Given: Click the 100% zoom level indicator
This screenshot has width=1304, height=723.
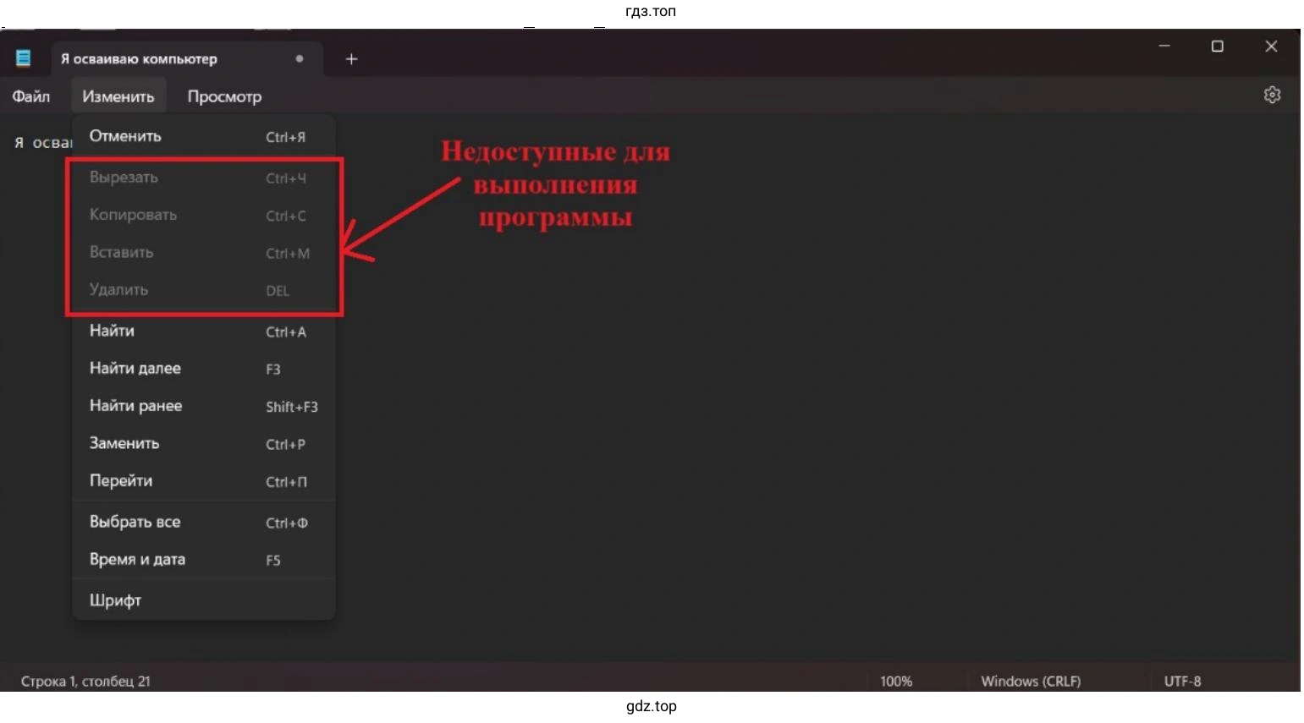Looking at the screenshot, I should coord(896,681).
